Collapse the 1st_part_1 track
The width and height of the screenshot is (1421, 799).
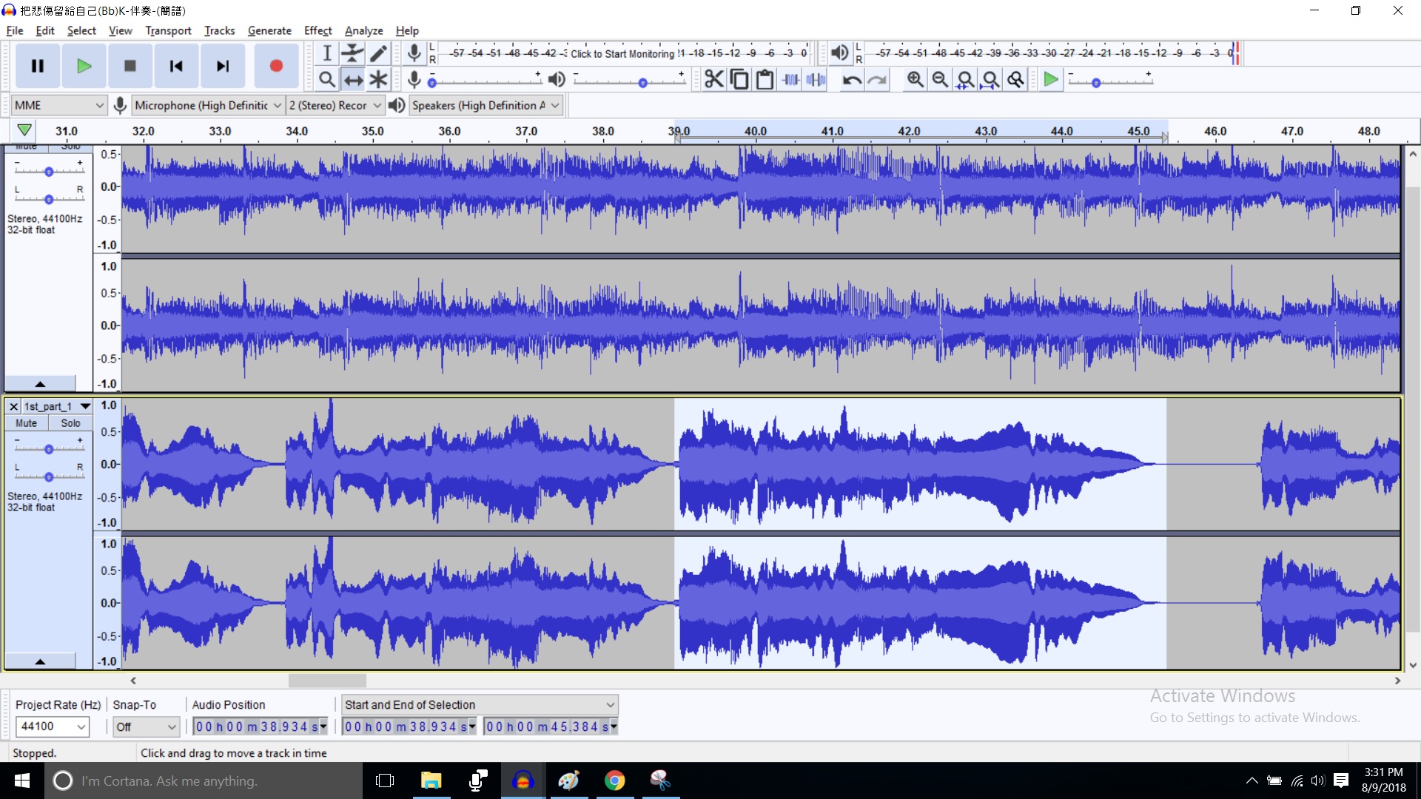[40, 661]
